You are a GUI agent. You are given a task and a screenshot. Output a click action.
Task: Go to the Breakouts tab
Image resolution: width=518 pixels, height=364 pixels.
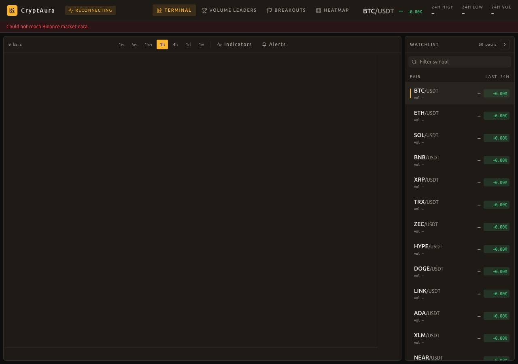(287, 11)
